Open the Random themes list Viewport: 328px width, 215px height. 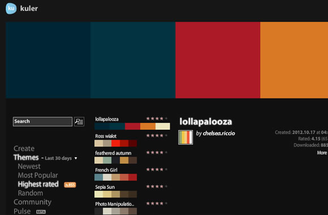31,193
